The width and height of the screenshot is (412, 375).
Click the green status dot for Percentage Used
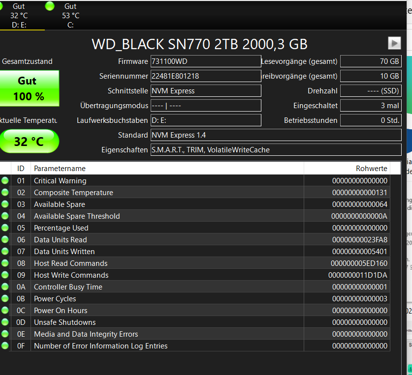[5, 228]
